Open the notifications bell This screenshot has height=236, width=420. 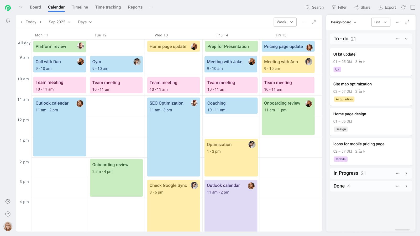tap(8, 20)
